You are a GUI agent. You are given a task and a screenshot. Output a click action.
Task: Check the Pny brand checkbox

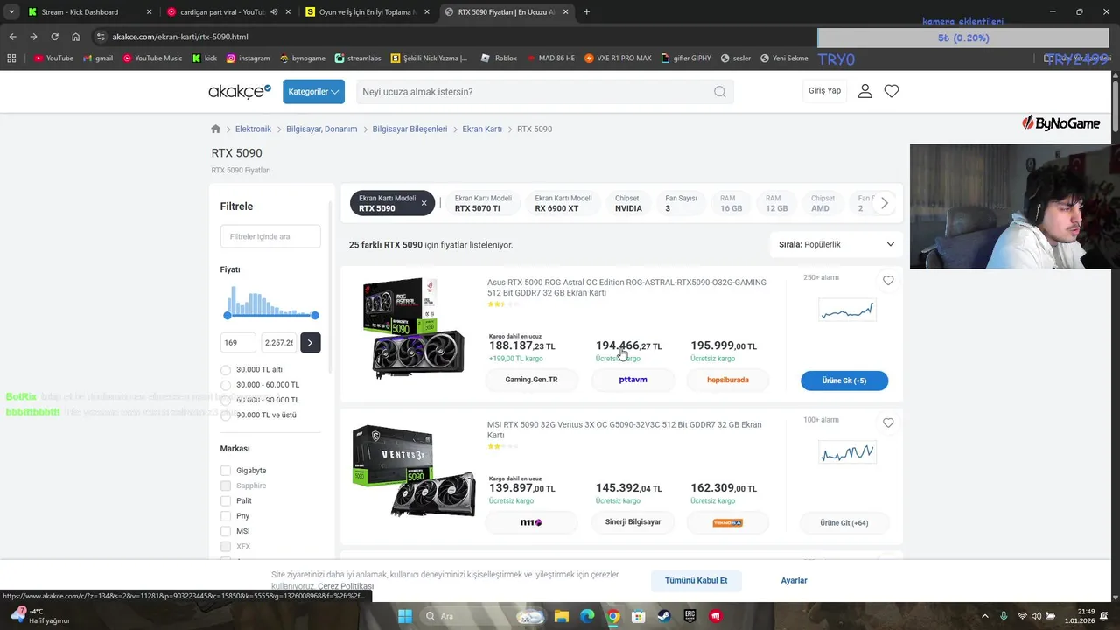[226, 516]
